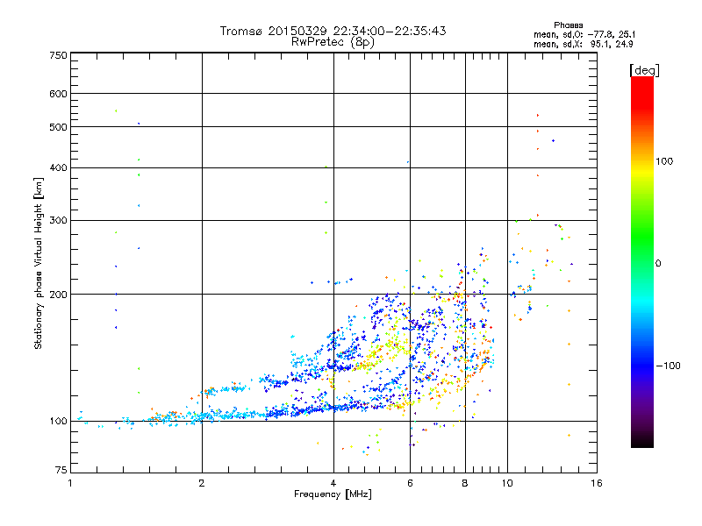
Task: Click the colorbar tick label '100'
Action: pos(664,161)
